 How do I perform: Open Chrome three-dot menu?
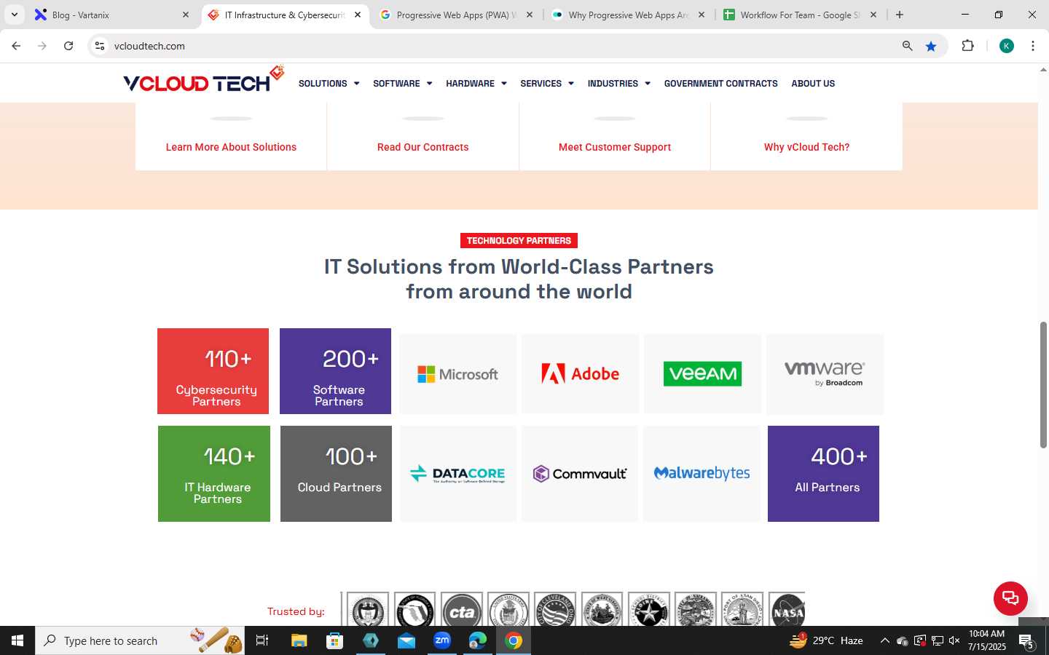(x=1033, y=46)
